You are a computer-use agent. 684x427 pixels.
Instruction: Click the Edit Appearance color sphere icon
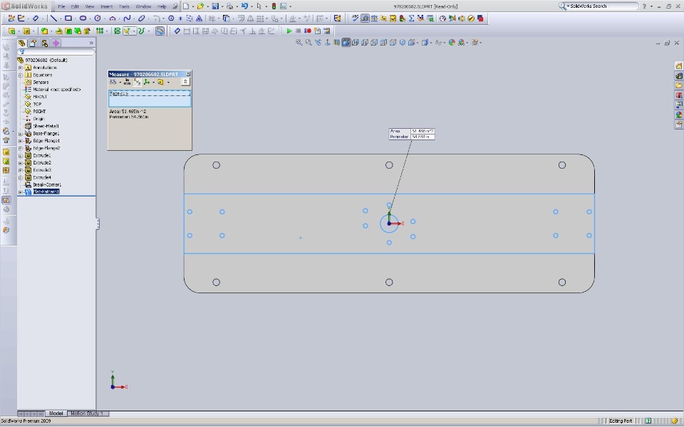click(x=452, y=42)
